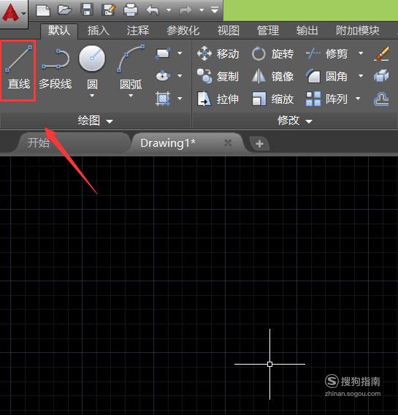Open the undo history dropdown arrow
The width and height of the screenshot is (398, 415).
(169, 10)
